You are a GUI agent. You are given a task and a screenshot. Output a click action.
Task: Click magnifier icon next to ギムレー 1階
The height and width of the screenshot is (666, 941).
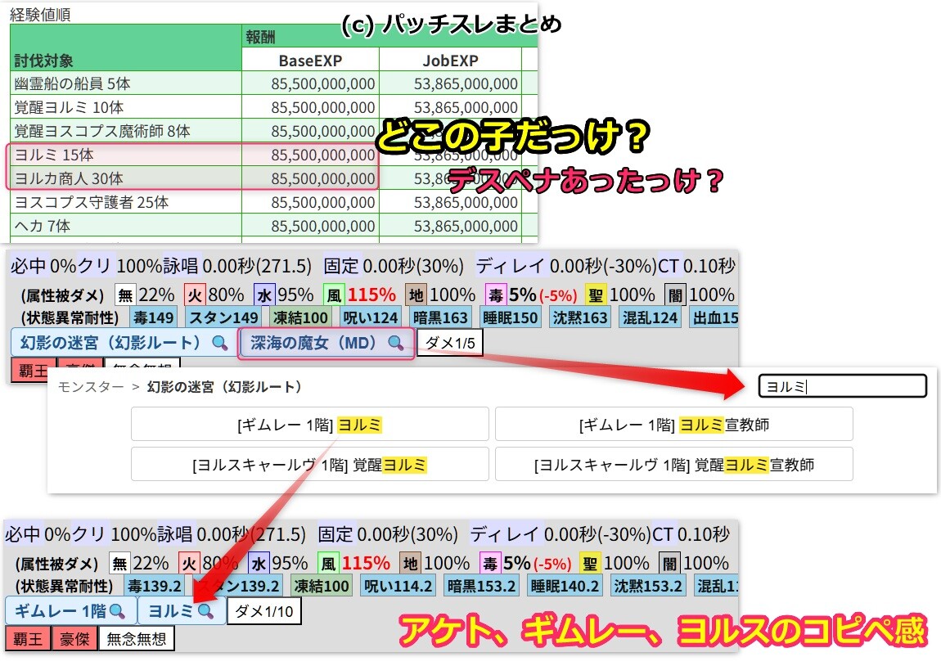click(118, 610)
